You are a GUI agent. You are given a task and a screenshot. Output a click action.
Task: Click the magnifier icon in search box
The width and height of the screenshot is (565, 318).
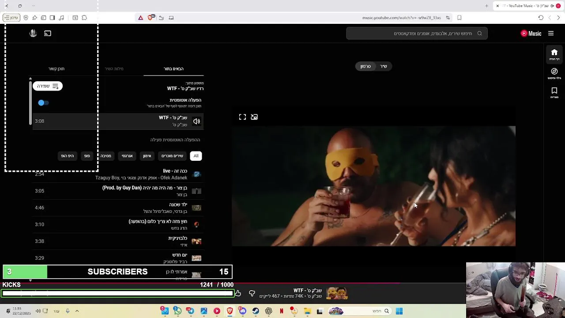point(479,33)
